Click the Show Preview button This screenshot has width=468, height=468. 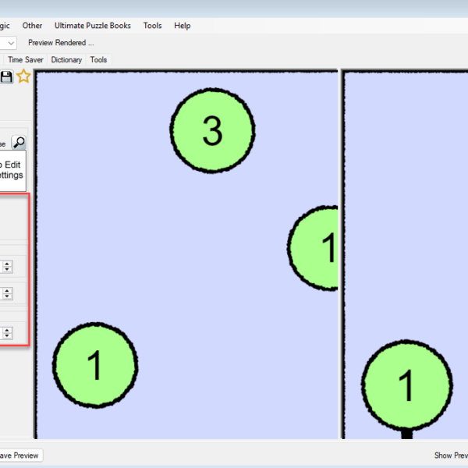click(x=451, y=456)
